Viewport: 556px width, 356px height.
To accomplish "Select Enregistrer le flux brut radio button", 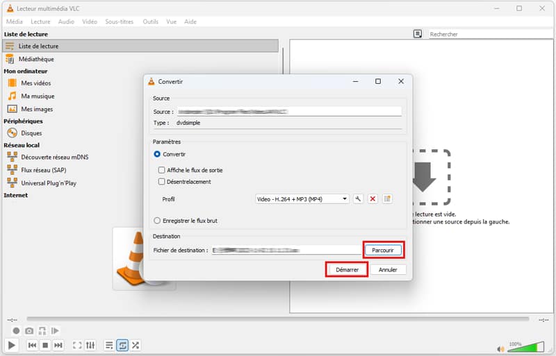I will click(157, 221).
